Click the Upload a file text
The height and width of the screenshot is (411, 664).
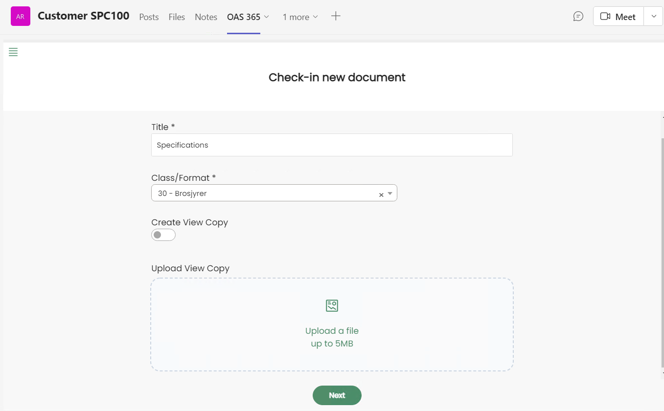pos(332,331)
